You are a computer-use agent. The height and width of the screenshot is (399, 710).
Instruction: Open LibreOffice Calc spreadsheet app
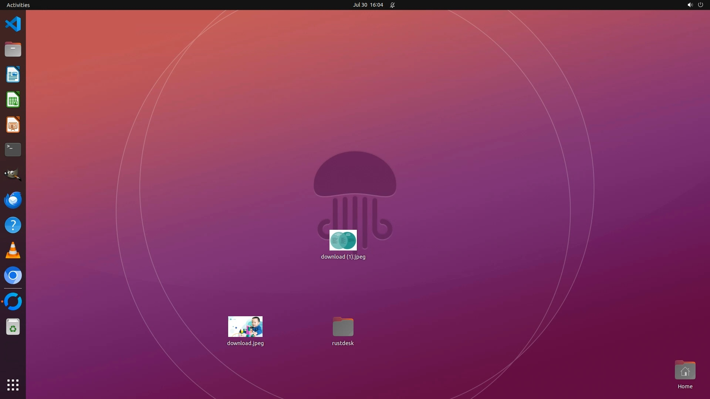[13, 100]
